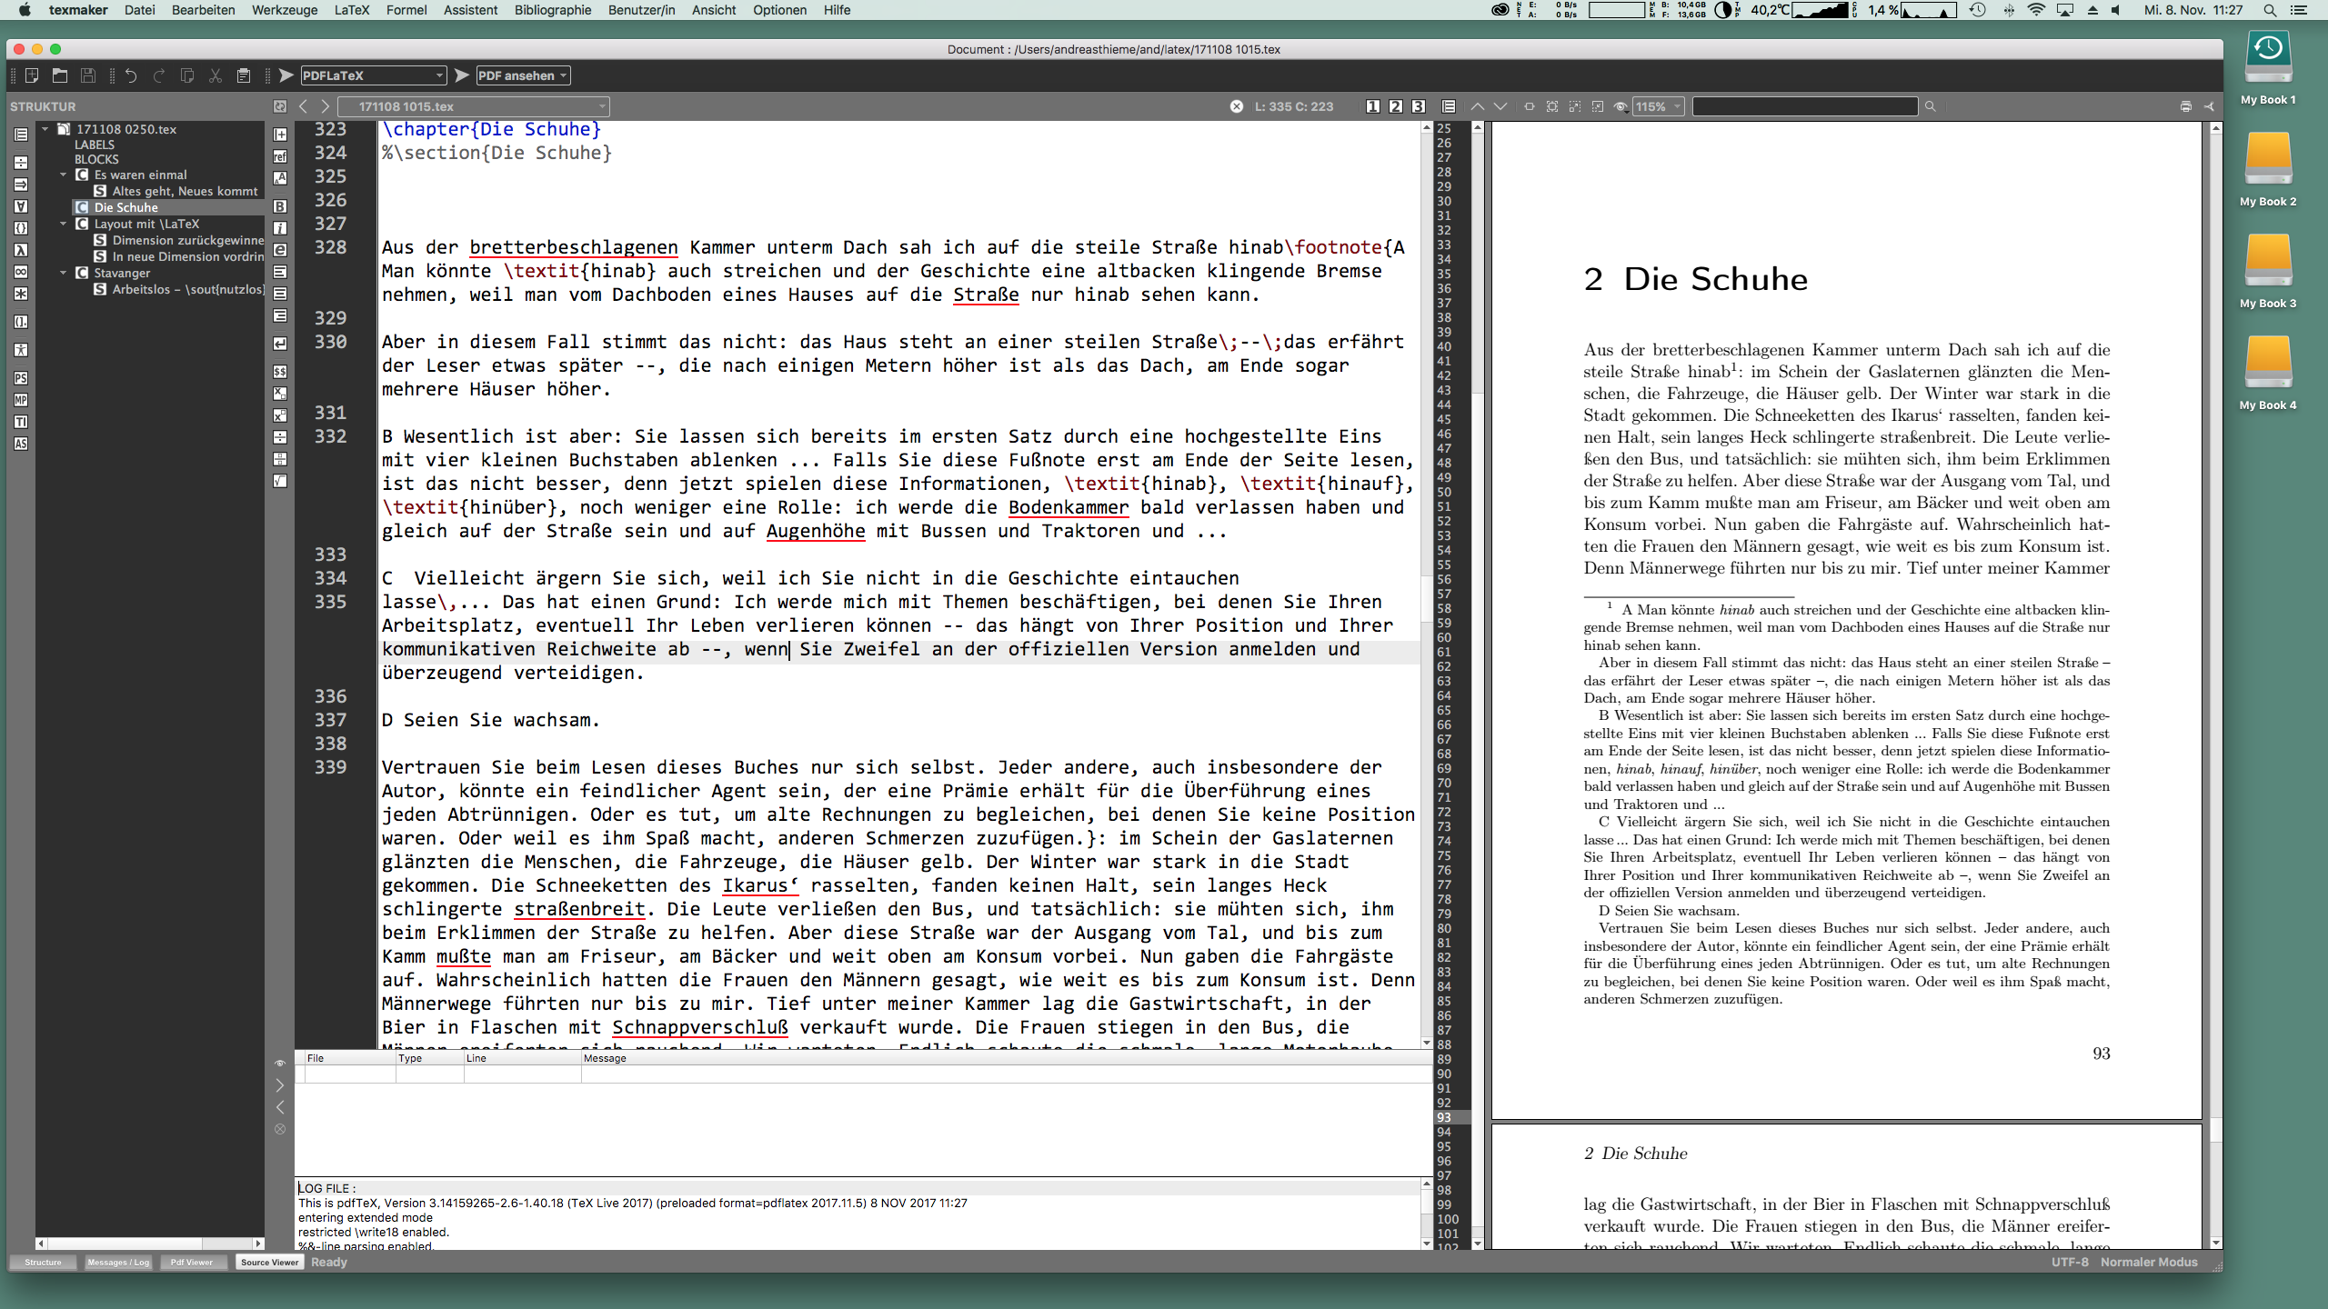Open the PDFLaTeX compile command dropdown
Viewport: 2328px width, 1309px height.
click(x=373, y=75)
